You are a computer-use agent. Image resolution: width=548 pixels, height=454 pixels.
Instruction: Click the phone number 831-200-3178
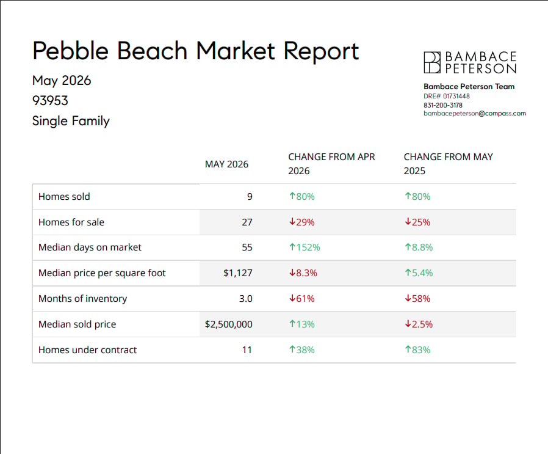tap(443, 105)
